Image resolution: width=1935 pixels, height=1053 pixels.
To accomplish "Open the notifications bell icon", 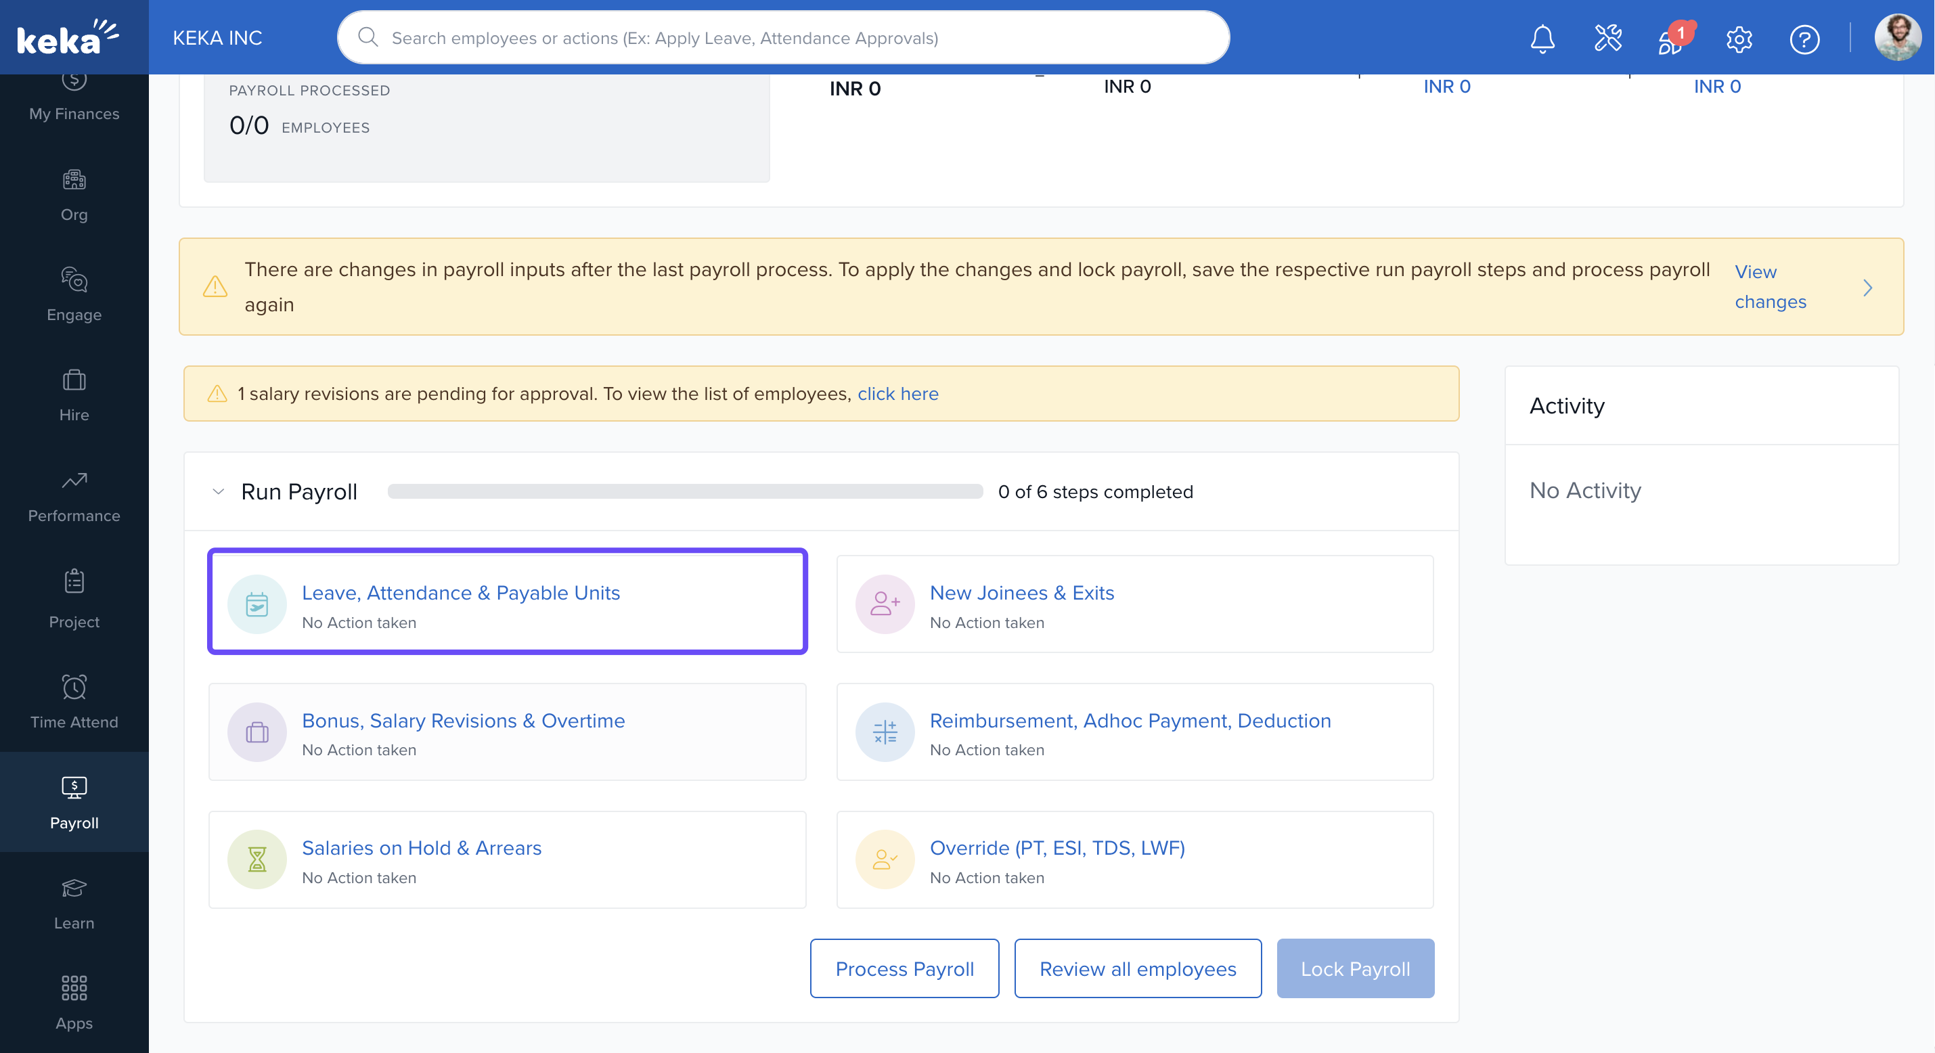I will [x=1542, y=39].
